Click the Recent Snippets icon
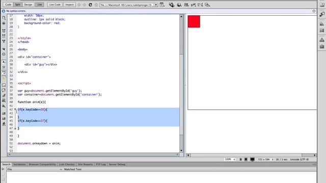Screen dimensions: 326x183 (4, 101)
